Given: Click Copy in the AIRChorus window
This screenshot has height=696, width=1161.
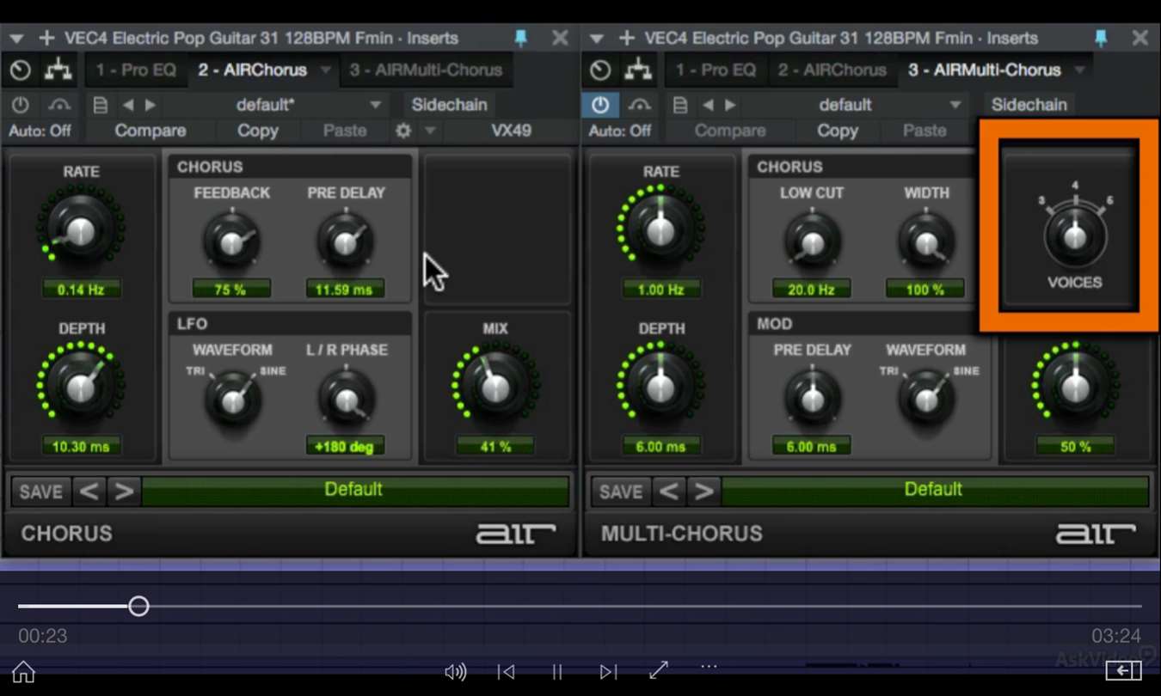Looking at the screenshot, I should point(258,131).
